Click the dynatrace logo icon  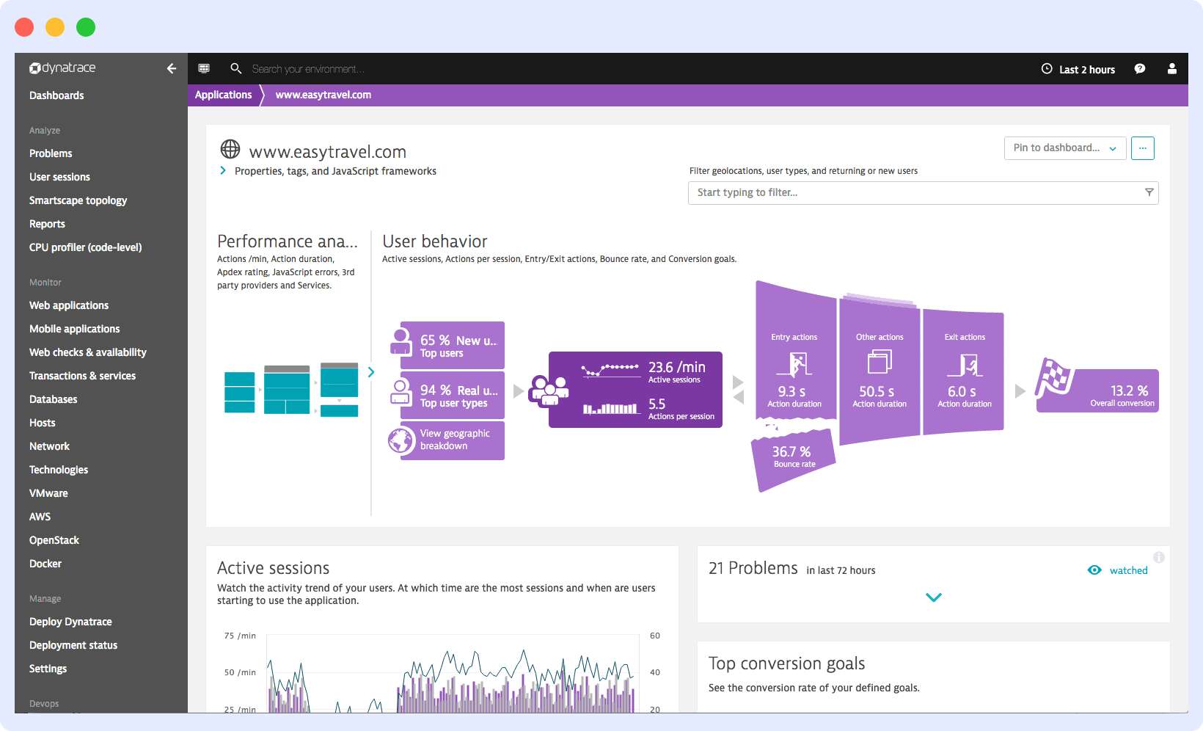(34, 68)
